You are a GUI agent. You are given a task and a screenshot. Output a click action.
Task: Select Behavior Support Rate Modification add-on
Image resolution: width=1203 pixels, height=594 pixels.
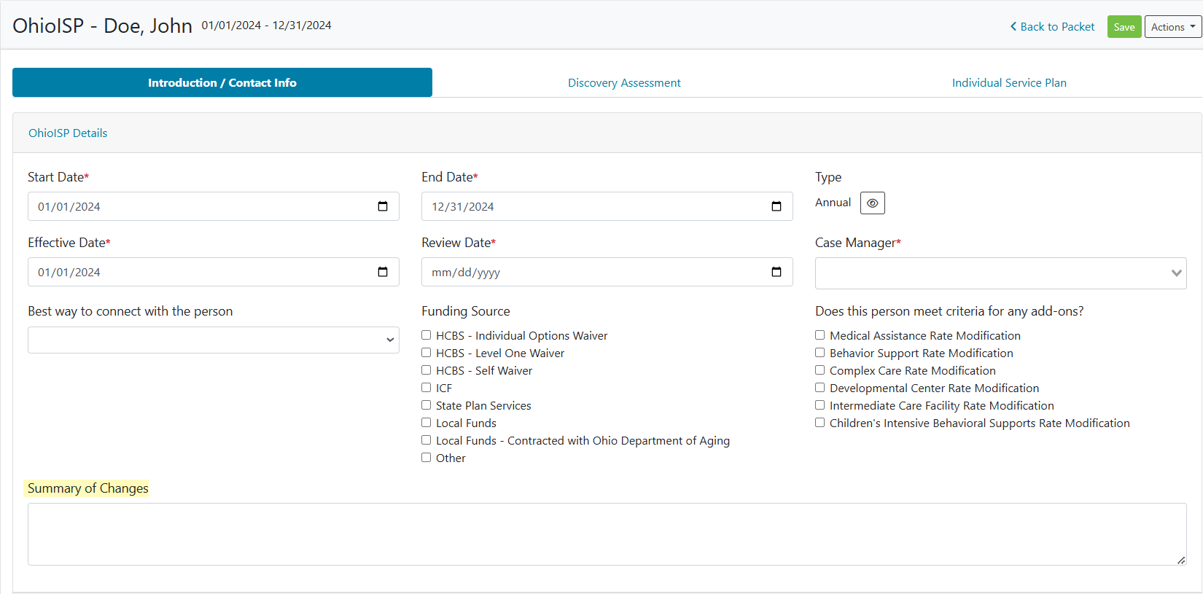[x=820, y=353]
